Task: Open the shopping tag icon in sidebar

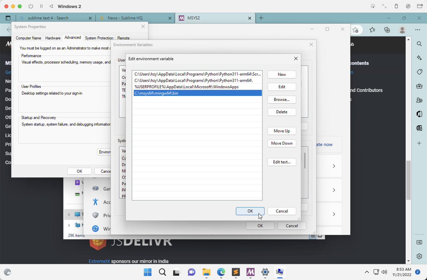Action: point(419,72)
